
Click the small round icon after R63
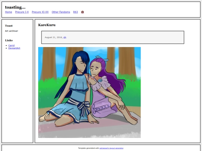[82, 12]
